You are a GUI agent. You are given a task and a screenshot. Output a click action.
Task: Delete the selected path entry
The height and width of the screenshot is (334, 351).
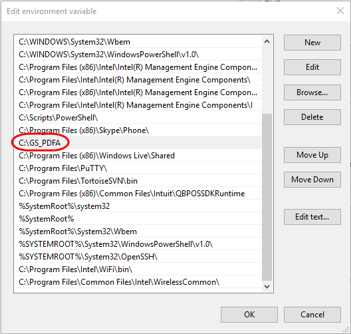point(312,117)
